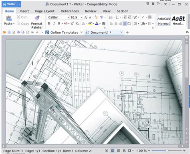Expand the underline style dropdown arrow
The image size is (190, 154).
pyautogui.click(x=62, y=24)
